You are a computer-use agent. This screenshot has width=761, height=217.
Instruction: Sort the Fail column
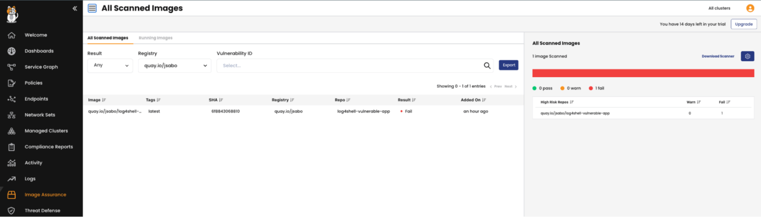pos(728,102)
